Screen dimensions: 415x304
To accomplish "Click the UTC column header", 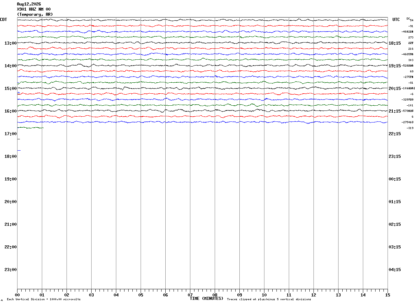I will pos(396,20).
